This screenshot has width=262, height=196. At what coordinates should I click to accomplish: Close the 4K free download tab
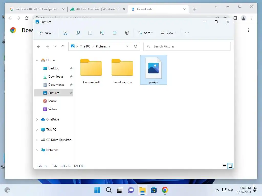pyautogui.click(x=124, y=9)
